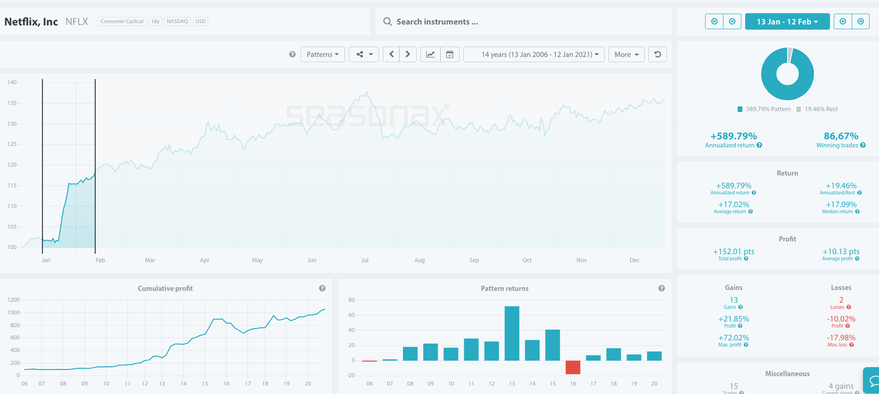
Task: Click the NASDAQ tag
Action: pyautogui.click(x=177, y=21)
